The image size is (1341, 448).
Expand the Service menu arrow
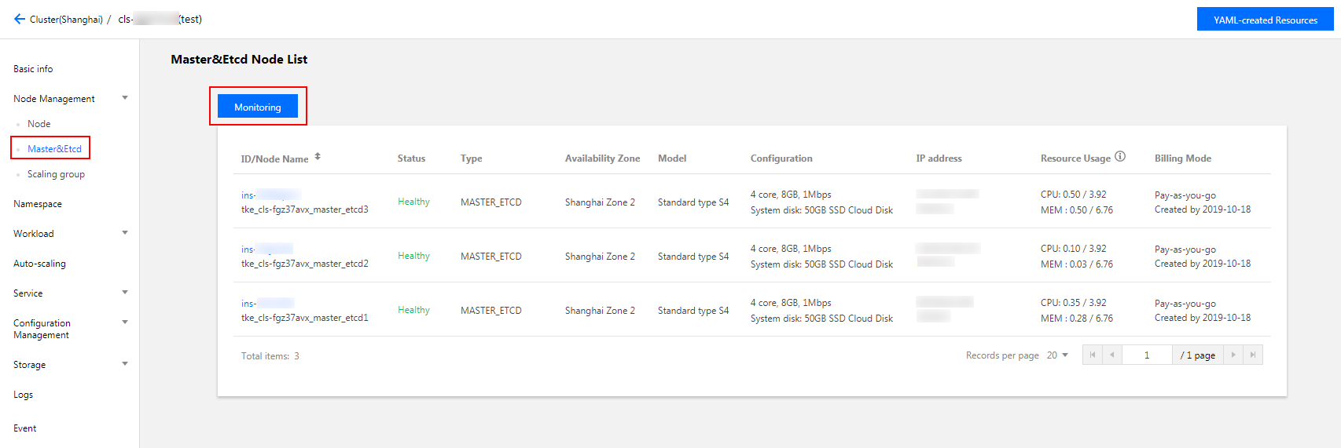[125, 293]
